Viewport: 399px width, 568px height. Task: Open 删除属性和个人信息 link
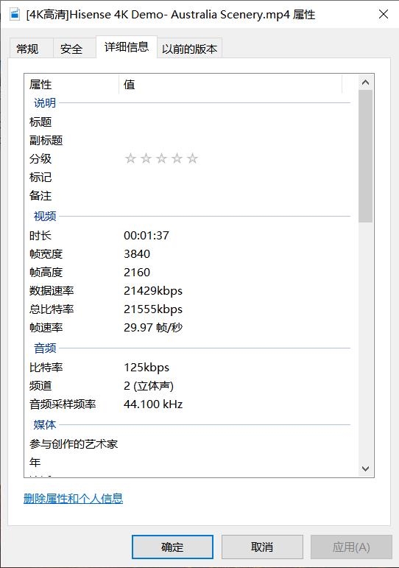pos(73,499)
